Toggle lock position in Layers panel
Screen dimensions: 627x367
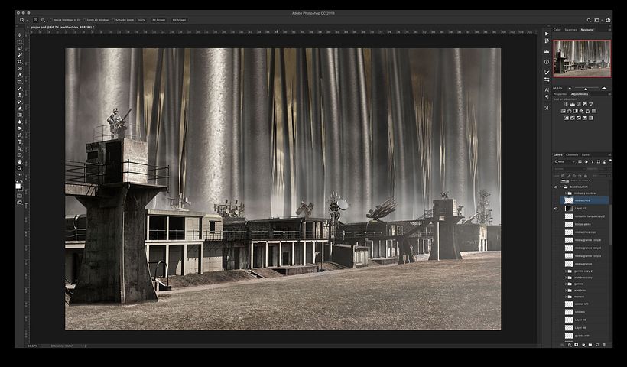point(574,176)
